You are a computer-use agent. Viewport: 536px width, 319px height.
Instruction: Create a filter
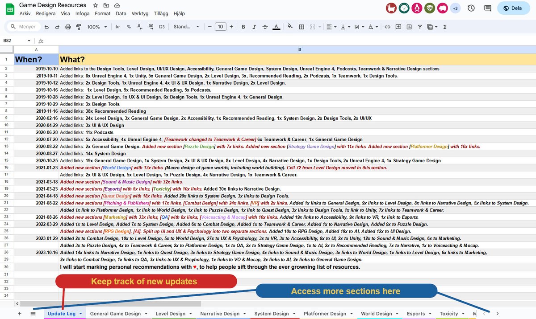pyautogui.click(x=420, y=27)
